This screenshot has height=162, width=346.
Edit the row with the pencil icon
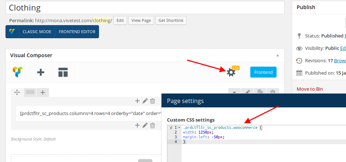(247, 91)
